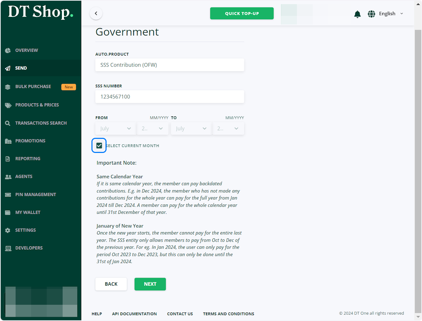Click the Transactions Search magnifier icon
422x321 pixels.
click(8, 123)
